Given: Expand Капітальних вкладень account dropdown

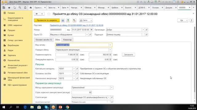Looking at the screenshot, I should coord(74,68).
